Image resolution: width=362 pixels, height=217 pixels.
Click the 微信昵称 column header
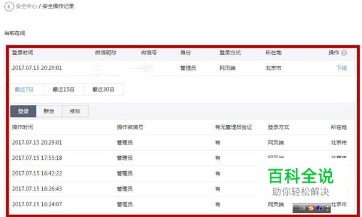(x=106, y=52)
